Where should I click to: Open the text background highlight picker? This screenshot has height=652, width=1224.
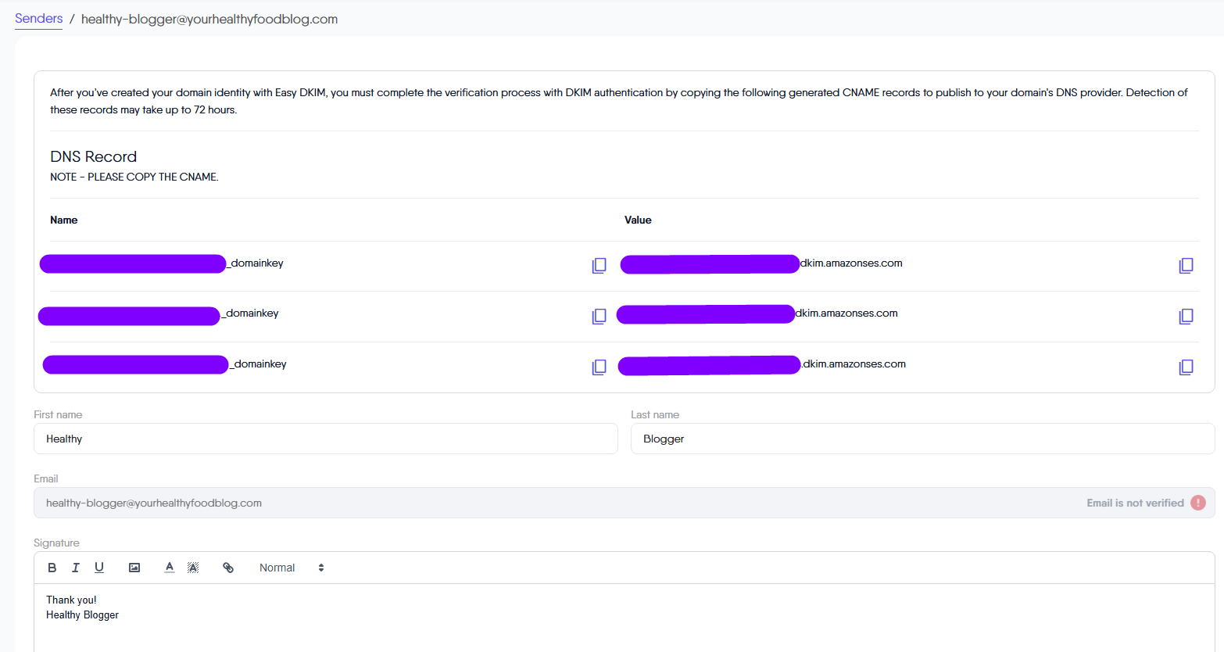tap(193, 568)
